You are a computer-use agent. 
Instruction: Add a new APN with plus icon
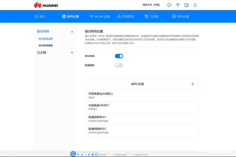point(192,84)
